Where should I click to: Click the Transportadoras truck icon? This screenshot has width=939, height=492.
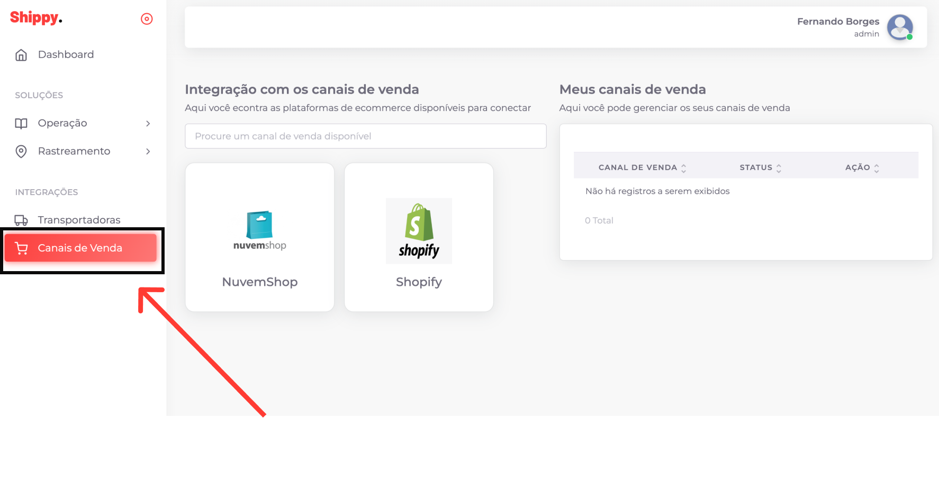21,220
